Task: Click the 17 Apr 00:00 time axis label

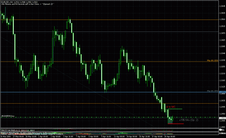Action: coord(157,137)
